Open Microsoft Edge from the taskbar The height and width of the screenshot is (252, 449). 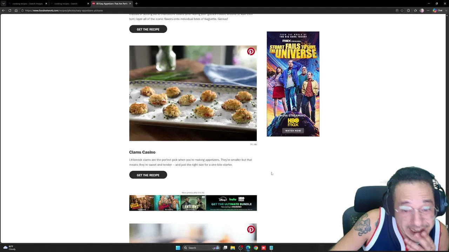248,248
